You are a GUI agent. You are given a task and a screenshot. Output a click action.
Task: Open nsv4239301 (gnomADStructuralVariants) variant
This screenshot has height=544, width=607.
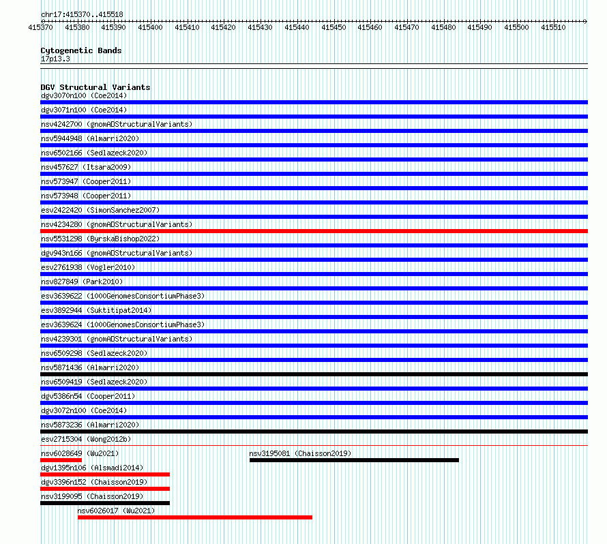pyautogui.click(x=117, y=339)
